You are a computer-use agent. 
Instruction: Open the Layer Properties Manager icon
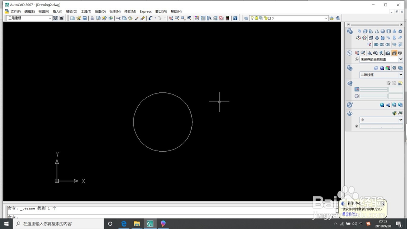click(246, 18)
